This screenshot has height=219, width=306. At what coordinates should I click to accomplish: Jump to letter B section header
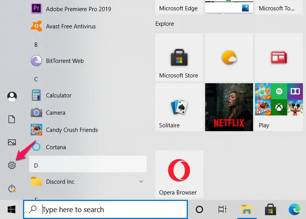coord(36,45)
